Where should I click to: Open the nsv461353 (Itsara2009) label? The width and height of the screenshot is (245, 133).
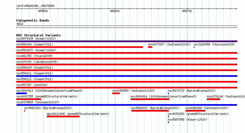[35, 56]
